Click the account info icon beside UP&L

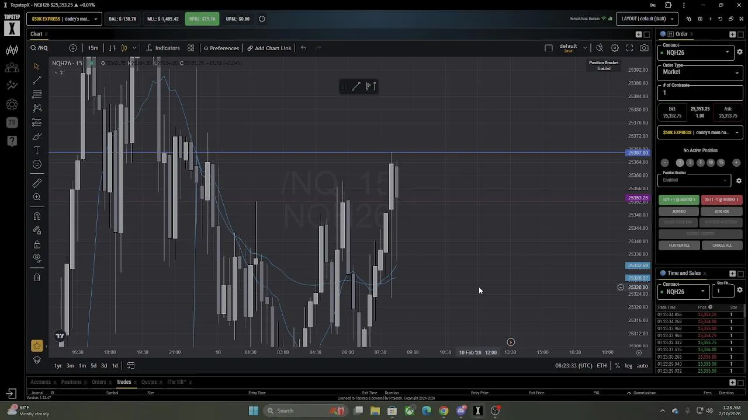tap(262, 19)
